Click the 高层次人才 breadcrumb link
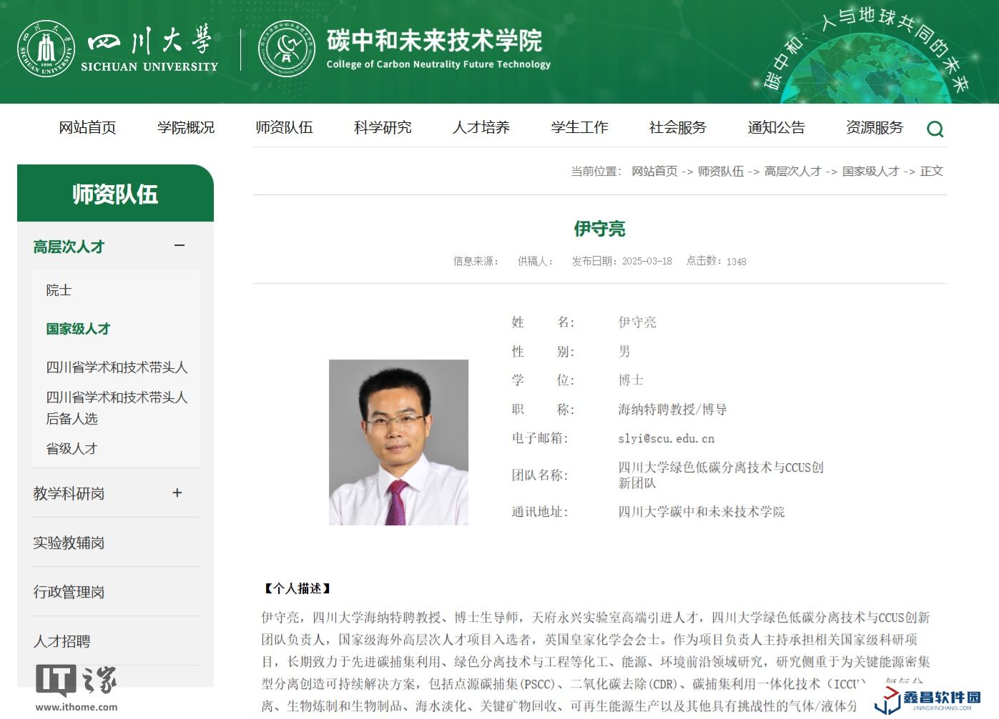 tap(792, 172)
